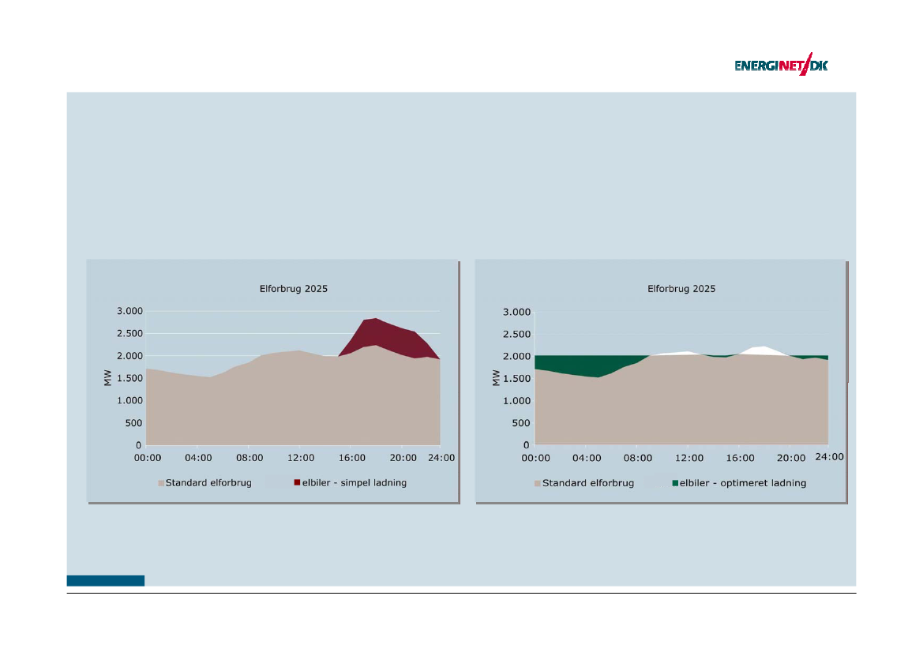
Task: Click beige legend swatch in the left chart
Action: (x=160, y=482)
